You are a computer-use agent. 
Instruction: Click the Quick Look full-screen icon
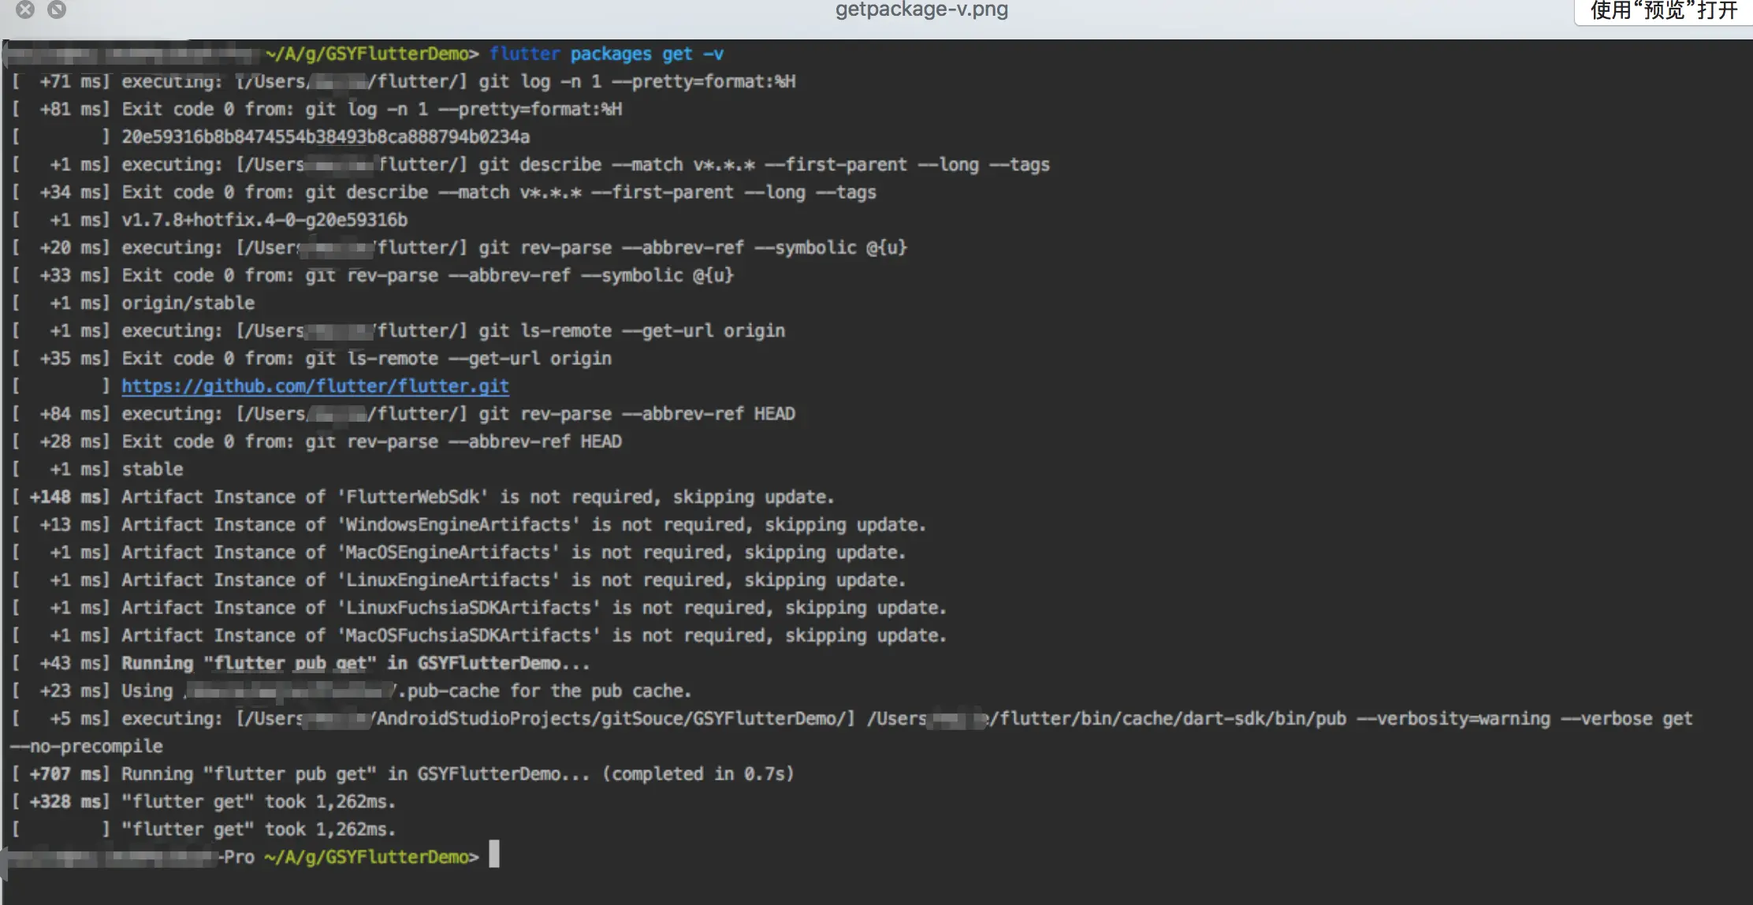coord(57,9)
